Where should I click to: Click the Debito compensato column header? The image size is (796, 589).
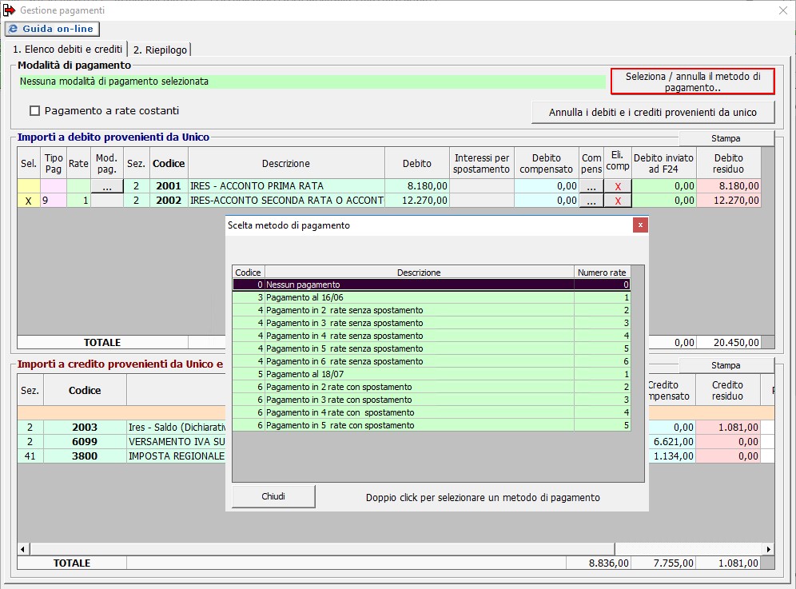pos(546,163)
